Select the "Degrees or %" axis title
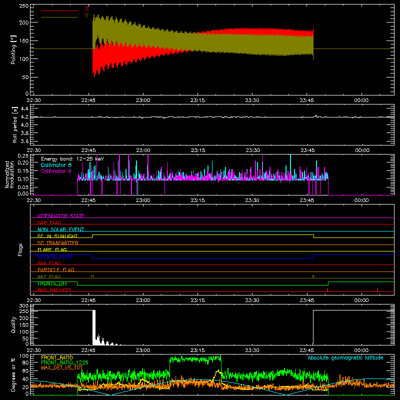 pos(13,374)
